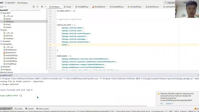
Task: Click line number 40 in gutter
Action: 50,45
